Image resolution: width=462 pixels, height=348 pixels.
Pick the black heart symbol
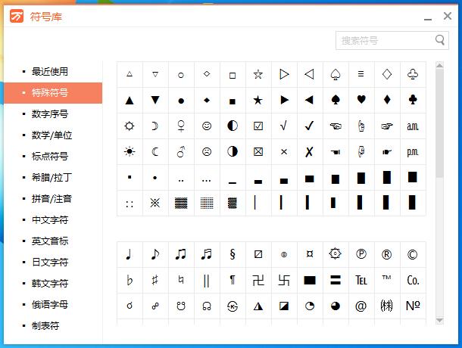tap(361, 100)
